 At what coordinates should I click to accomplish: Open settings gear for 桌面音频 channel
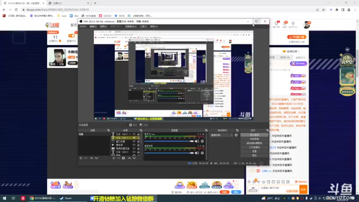pyautogui.click(x=202, y=153)
